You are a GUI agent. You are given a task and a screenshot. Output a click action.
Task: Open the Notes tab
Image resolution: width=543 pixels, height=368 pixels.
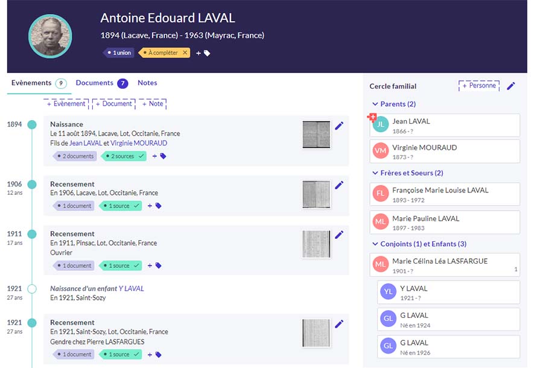[147, 83]
